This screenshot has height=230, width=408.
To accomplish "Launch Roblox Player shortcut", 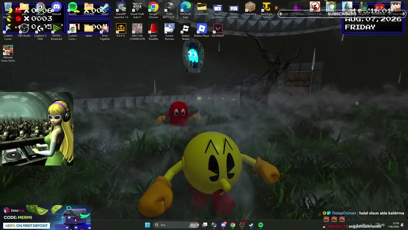I will (202, 31).
